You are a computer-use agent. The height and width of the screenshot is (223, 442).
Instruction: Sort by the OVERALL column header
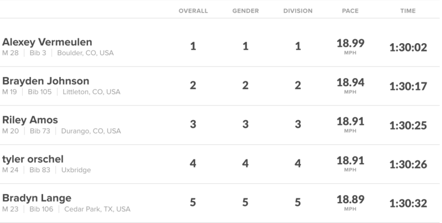(193, 11)
